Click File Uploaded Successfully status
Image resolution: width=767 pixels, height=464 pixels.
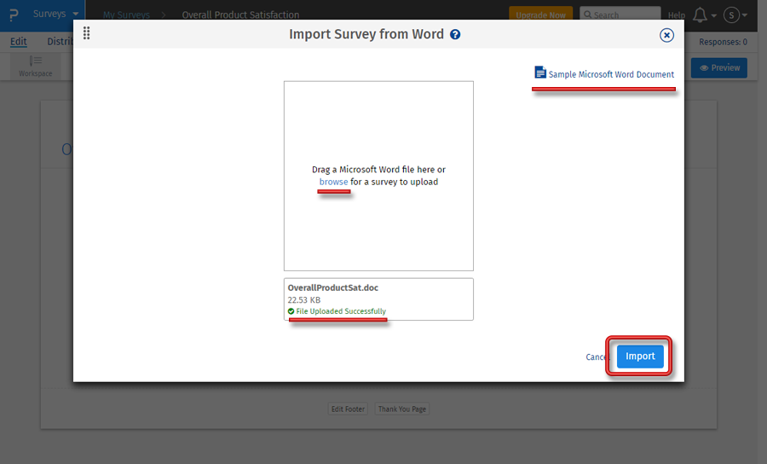[x=341, y=311]
